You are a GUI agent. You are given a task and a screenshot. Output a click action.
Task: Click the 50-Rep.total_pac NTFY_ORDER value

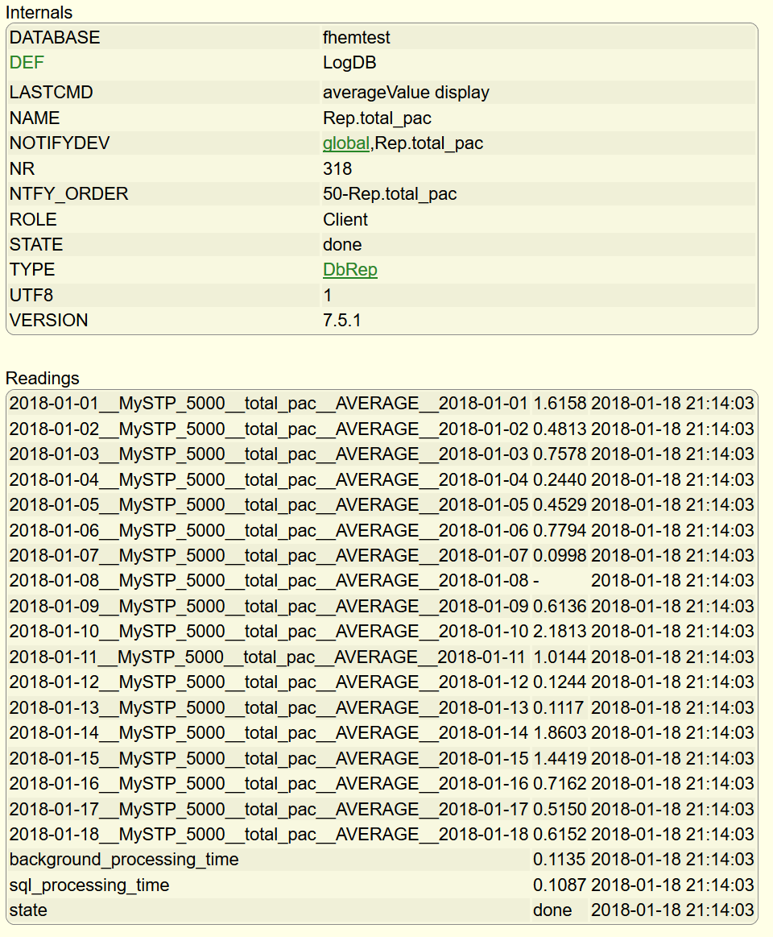click(x=390, y=194)
